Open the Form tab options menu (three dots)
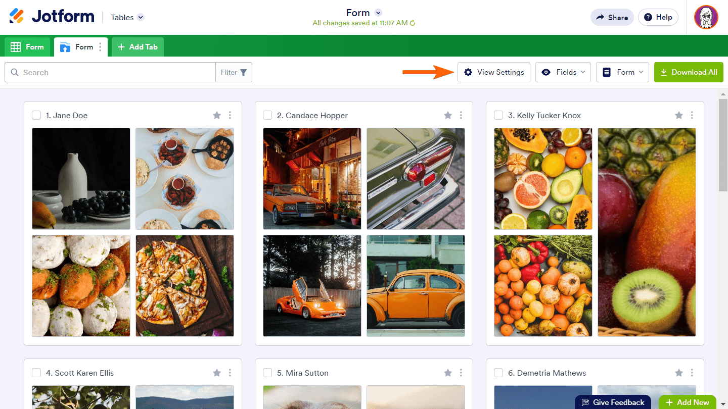This screenshot has height=409, width=728. tap(100, 47)
